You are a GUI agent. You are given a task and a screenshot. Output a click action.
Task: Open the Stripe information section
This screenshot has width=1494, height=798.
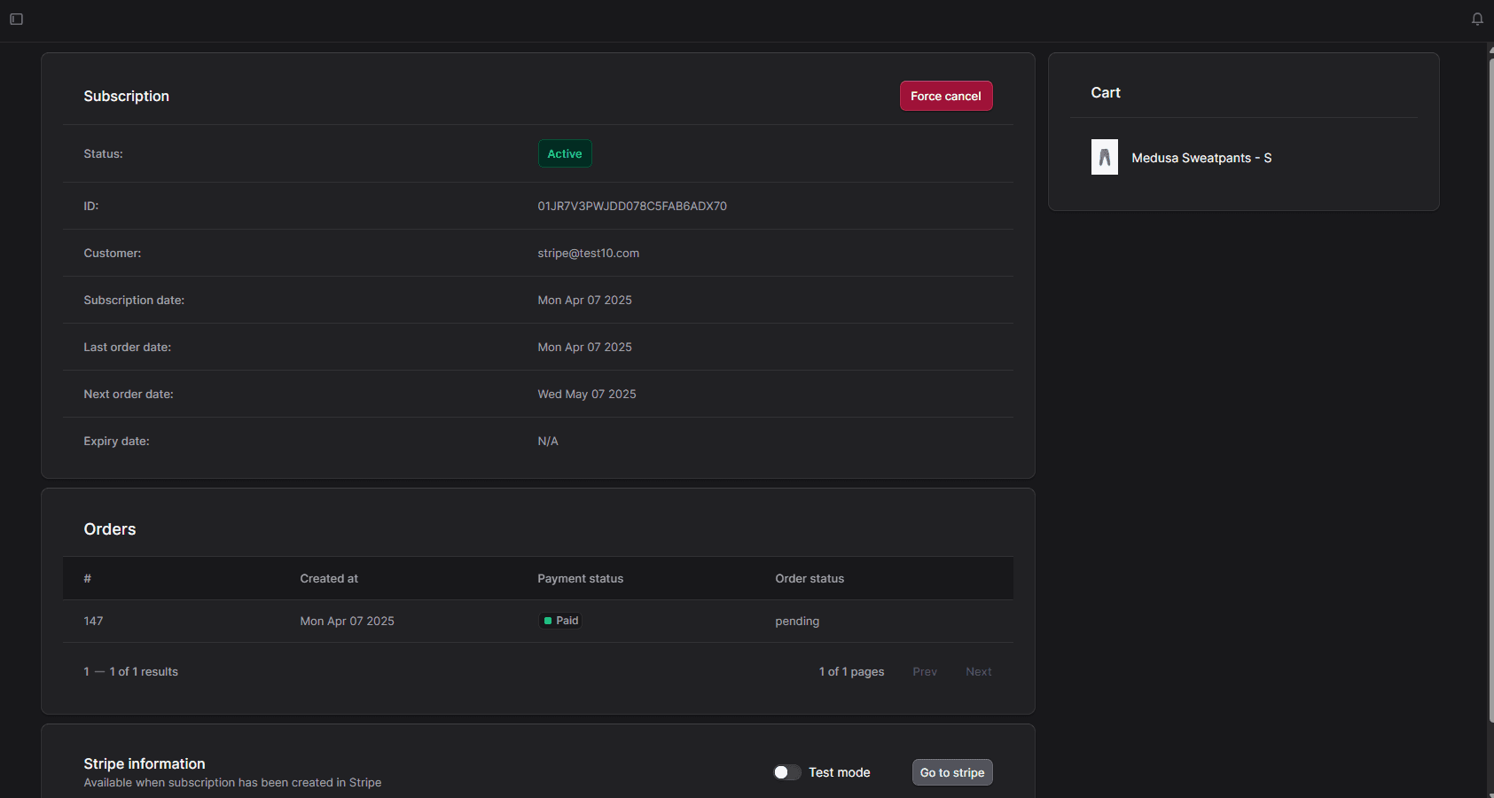click(x=144, y=763)
